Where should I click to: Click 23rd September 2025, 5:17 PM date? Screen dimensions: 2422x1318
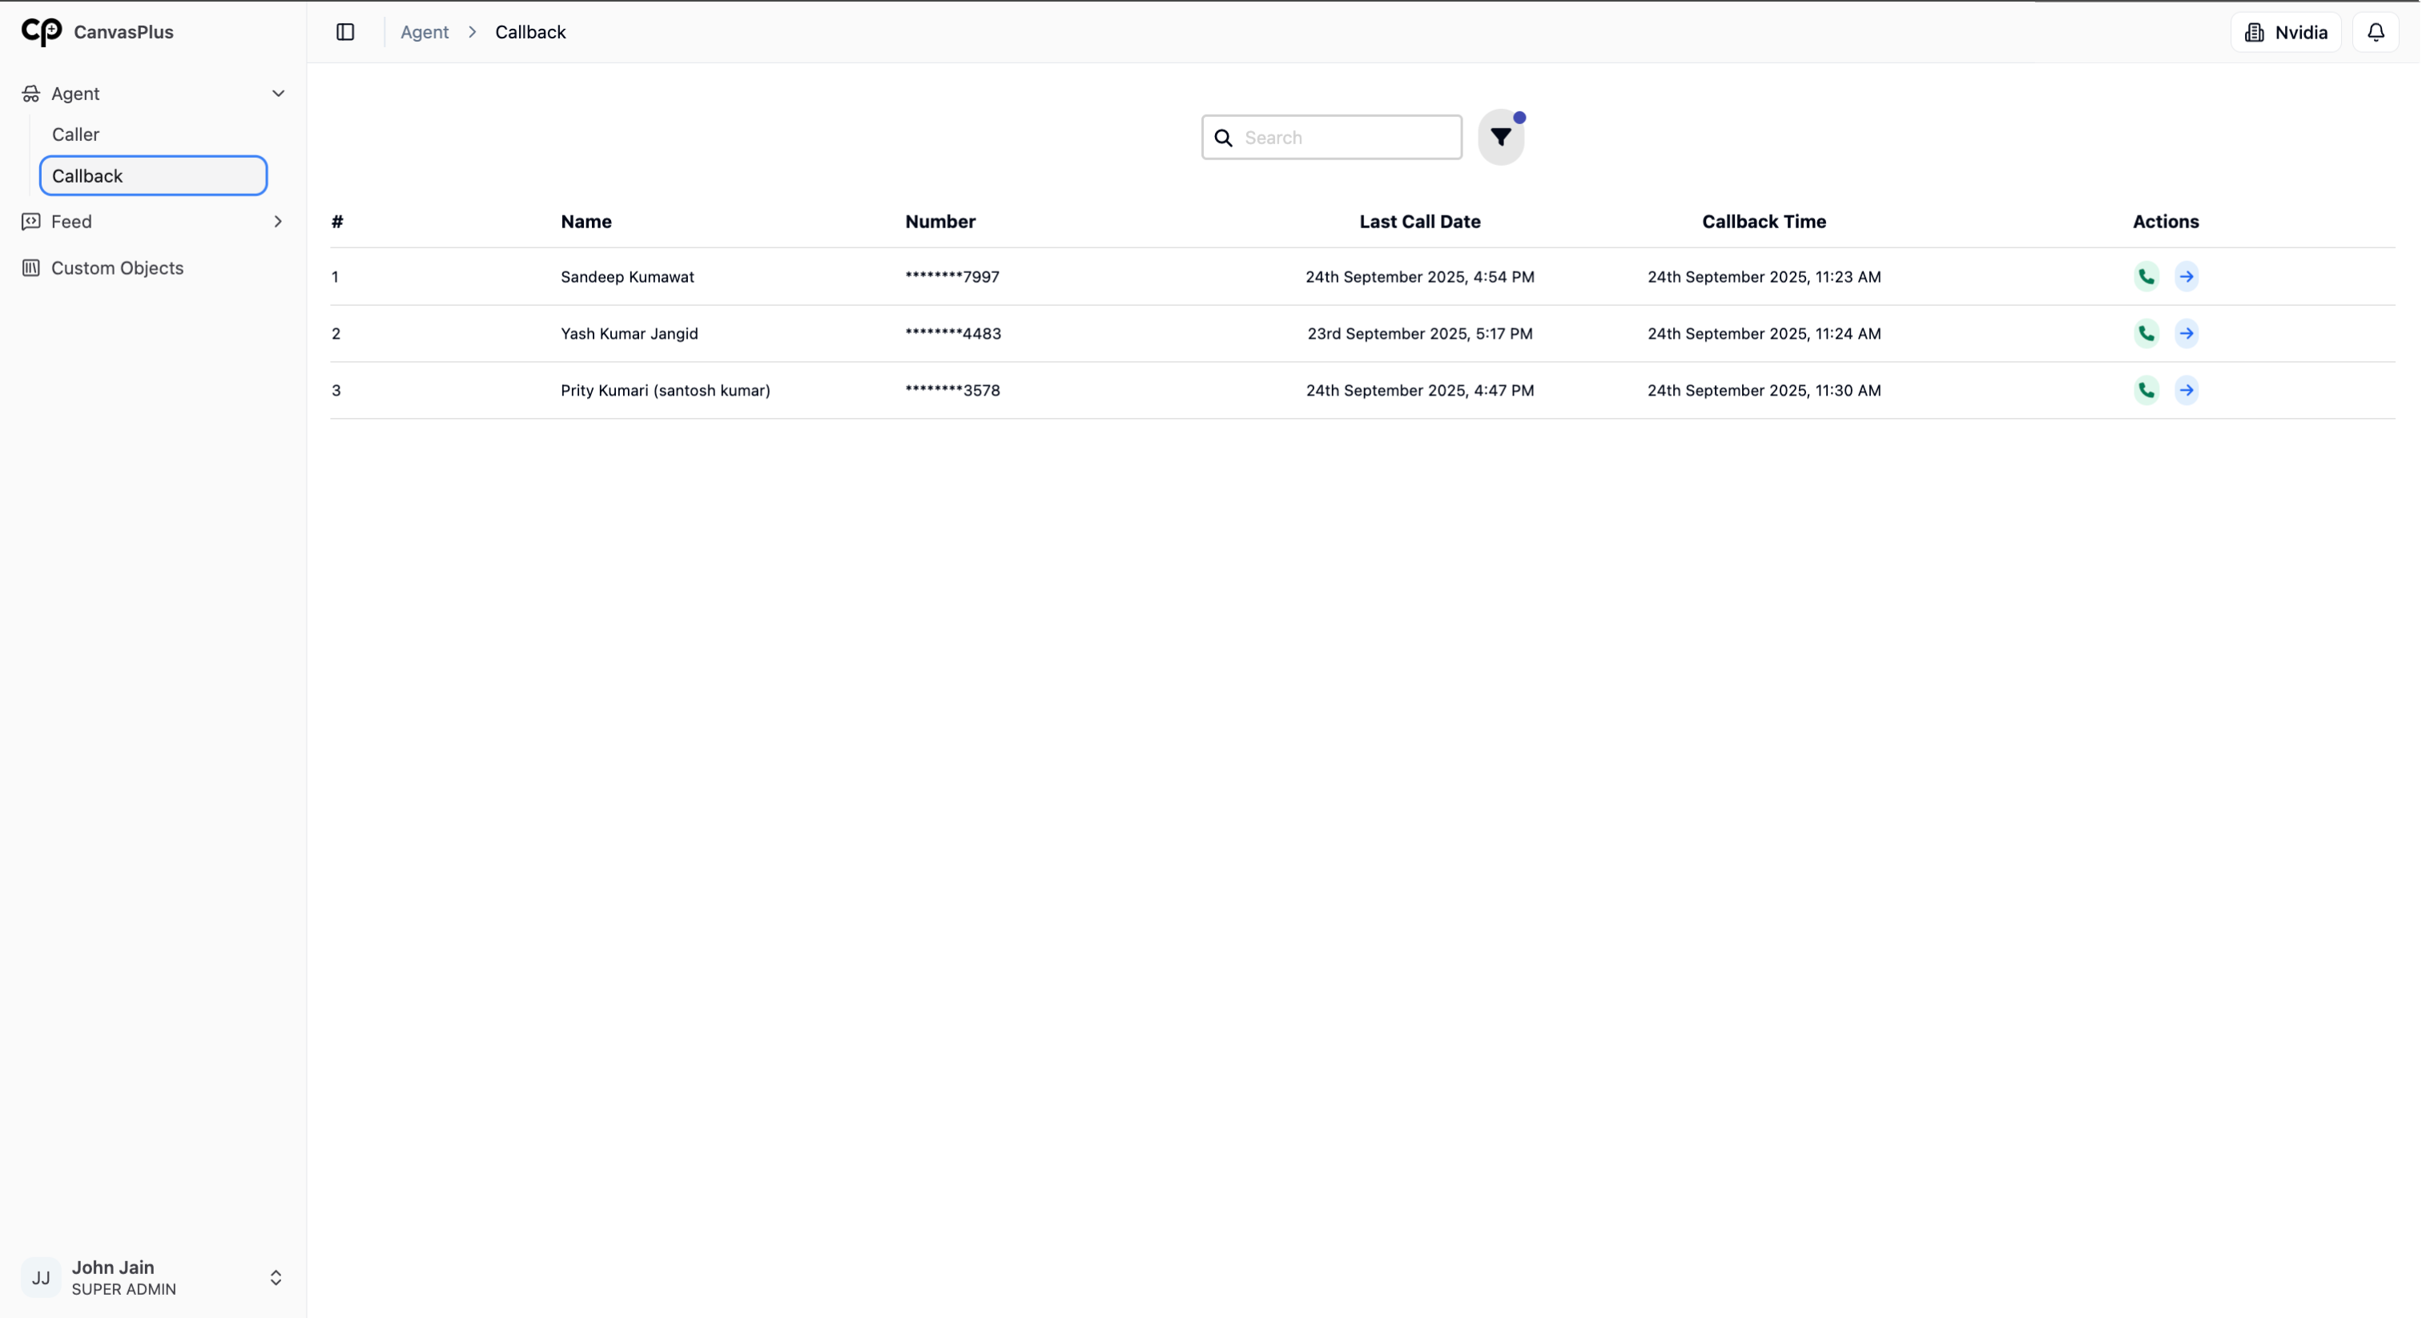pyautogui.click(x=1420, y=334)
